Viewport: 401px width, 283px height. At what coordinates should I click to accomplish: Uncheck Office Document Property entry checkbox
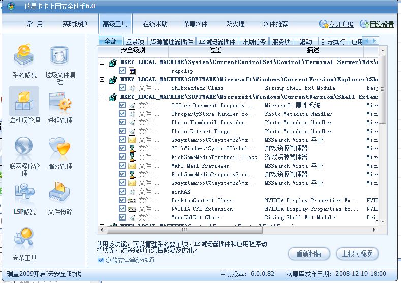122,105
